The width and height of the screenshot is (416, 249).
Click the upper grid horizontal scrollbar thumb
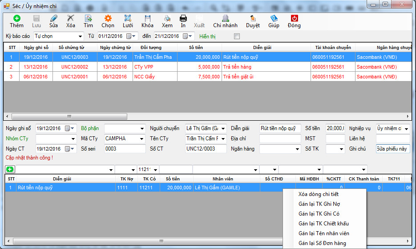tap(69, 116)
